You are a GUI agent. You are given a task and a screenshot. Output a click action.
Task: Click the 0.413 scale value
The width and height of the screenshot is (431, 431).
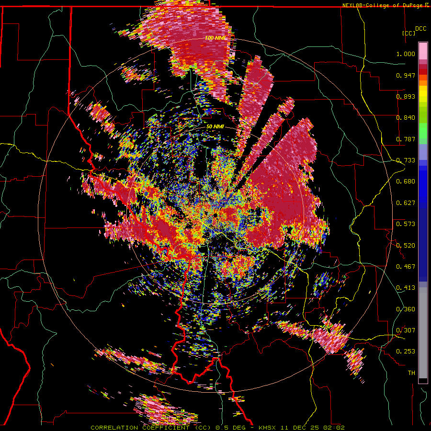pos(406,288)
